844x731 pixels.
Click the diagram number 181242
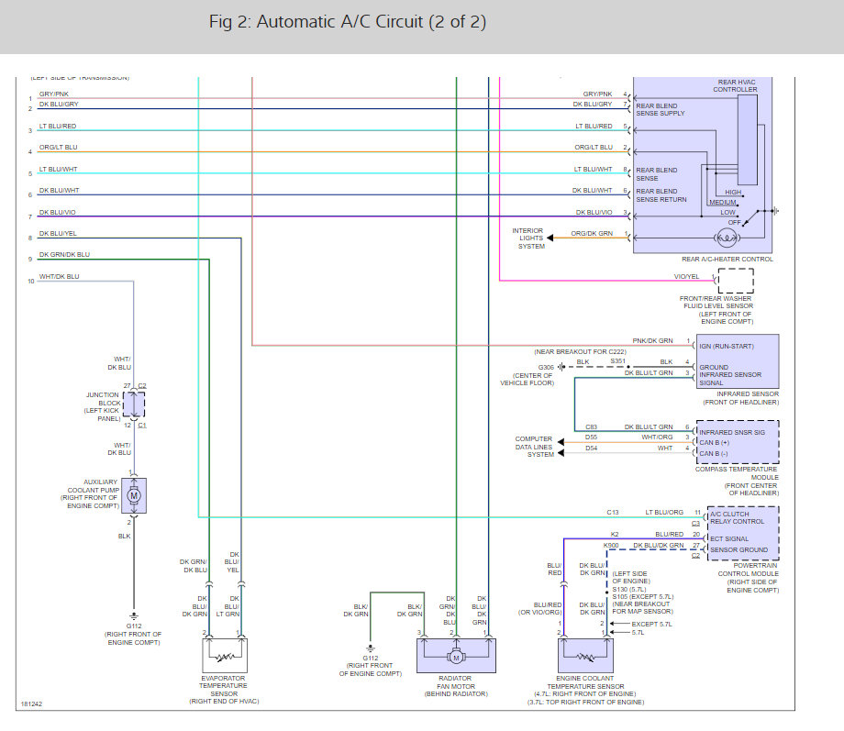31,704
